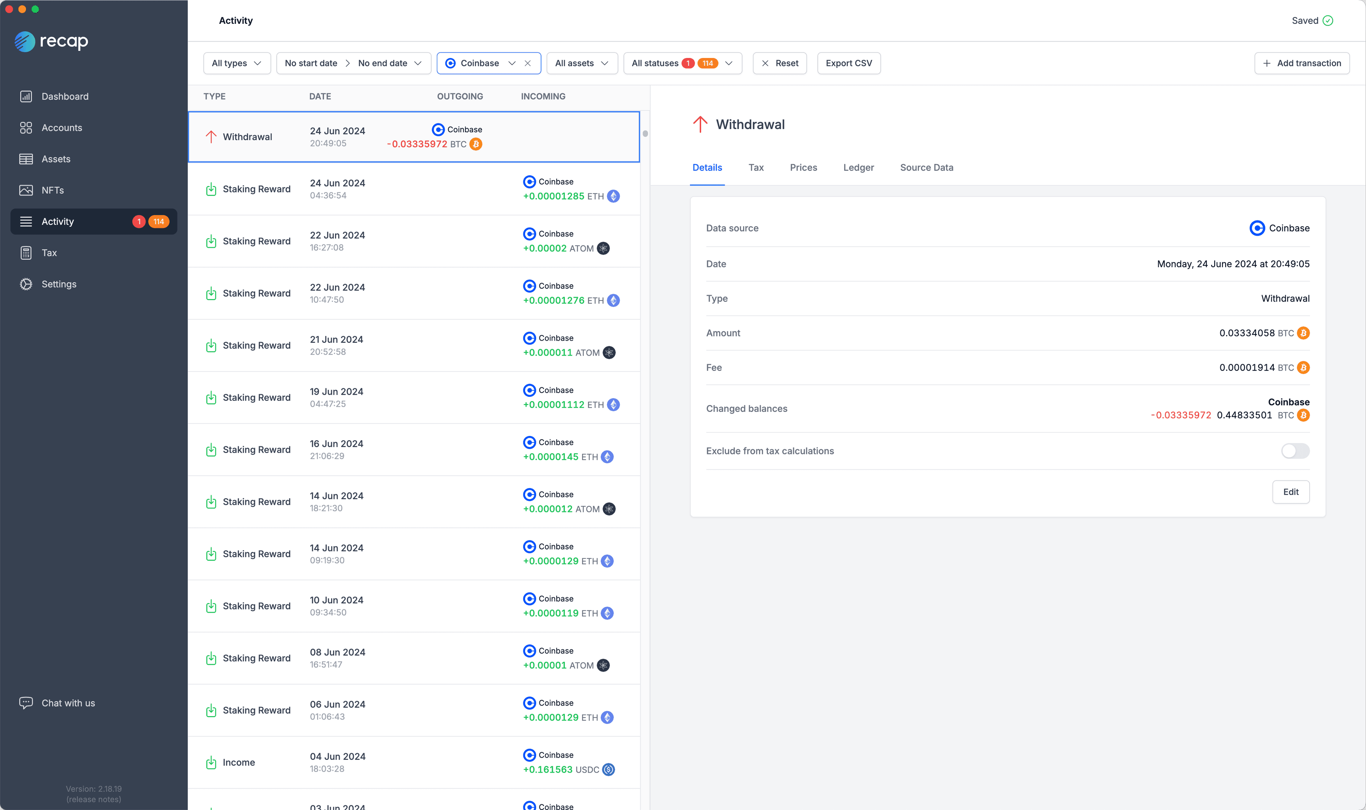
Task: Click the Coinbase logo in Data source field
Action: coord(1257,228)
